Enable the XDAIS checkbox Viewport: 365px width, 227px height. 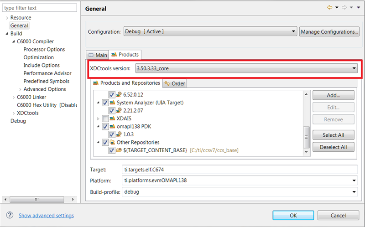click(105, 119)
